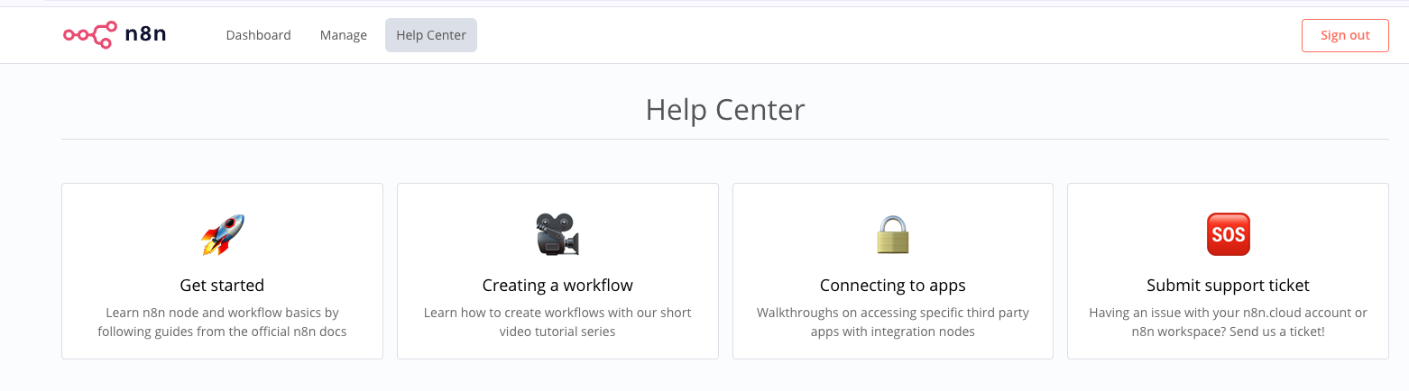Open the 'Creating a workflow' title
This screenshot has width=1409, height=391.
(x=557, y=286)
